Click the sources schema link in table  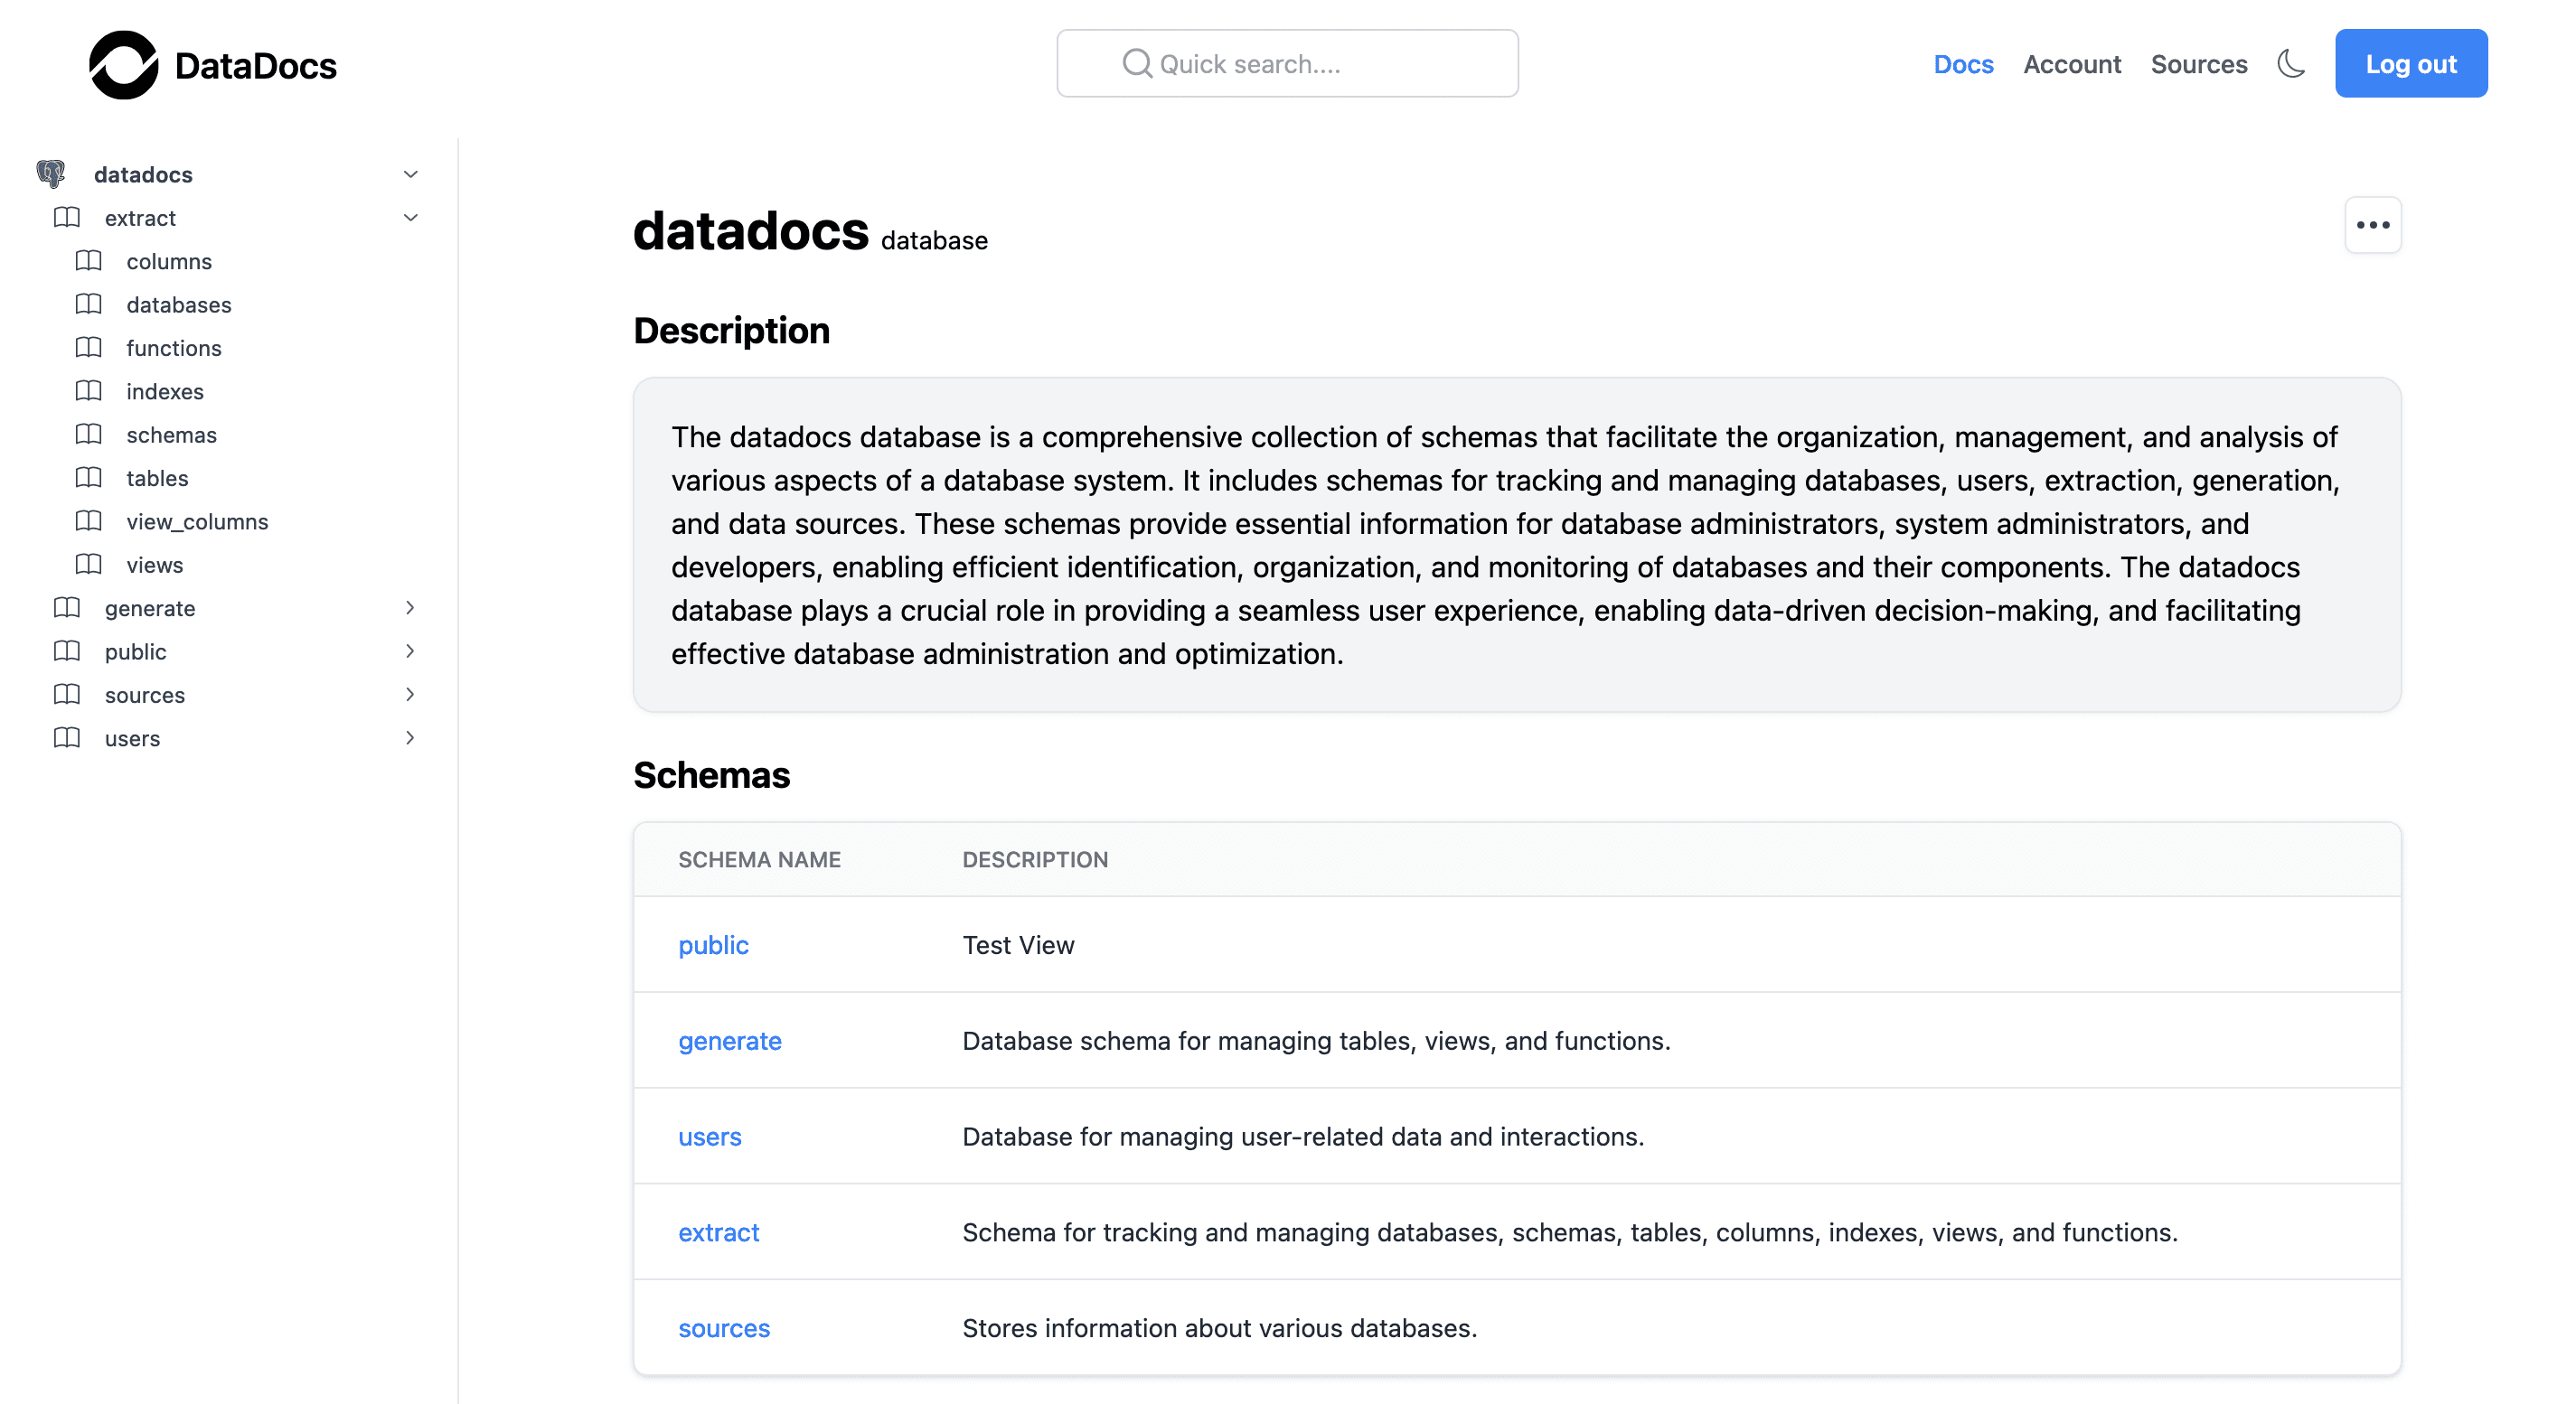pyautogui.click(x=724, y=1328)
